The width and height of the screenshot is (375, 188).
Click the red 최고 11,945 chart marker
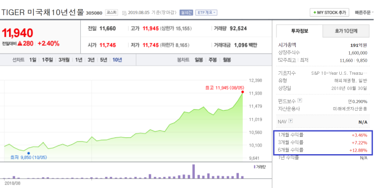tap(242, 92)
